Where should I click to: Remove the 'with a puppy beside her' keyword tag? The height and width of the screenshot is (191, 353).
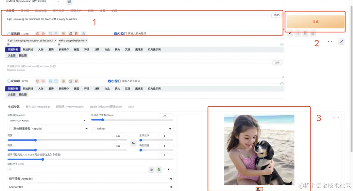point(87,40)
